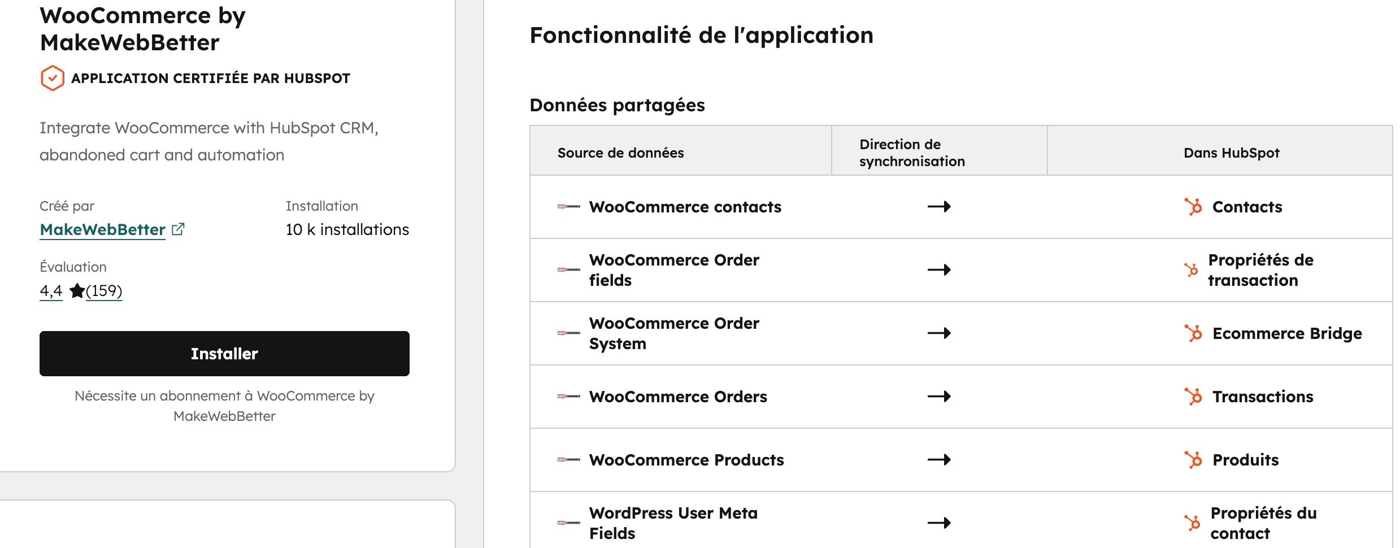Click the Données partagées section heading
Image resolution: width=1400 pixels, height=548 pixels.
616,105
